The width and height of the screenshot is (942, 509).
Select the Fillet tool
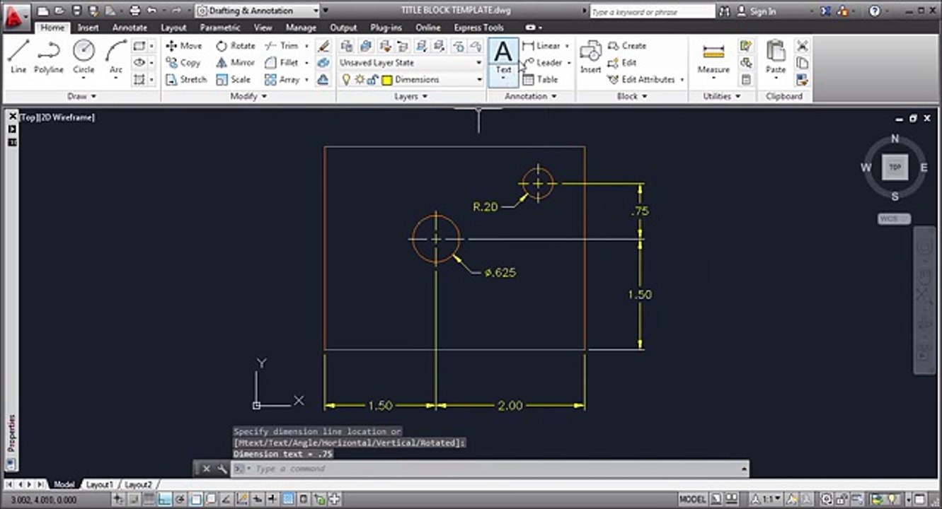pos(282,62)
